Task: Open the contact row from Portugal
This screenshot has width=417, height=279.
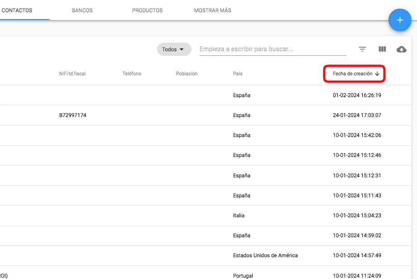Action: [243, 275]
